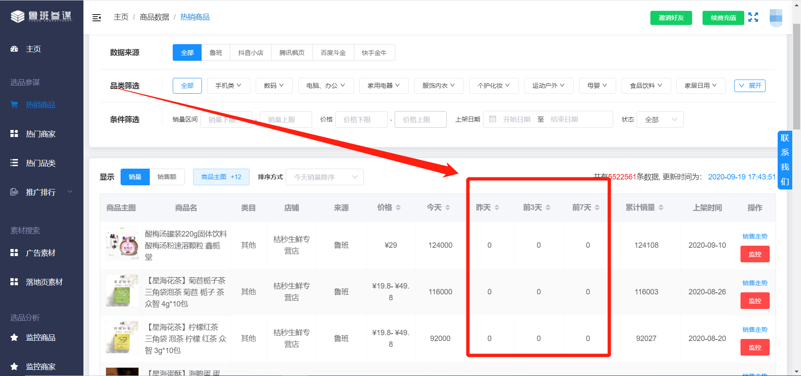Expand the 家居日用 category dropdown
Image resolution: width=801 pixels, height=376 pixels.
tap(701, 86)
